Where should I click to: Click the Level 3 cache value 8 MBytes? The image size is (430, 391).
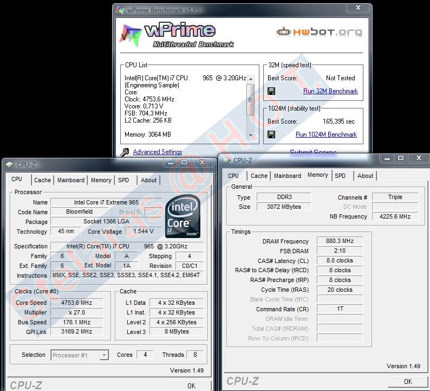[177, 331]
